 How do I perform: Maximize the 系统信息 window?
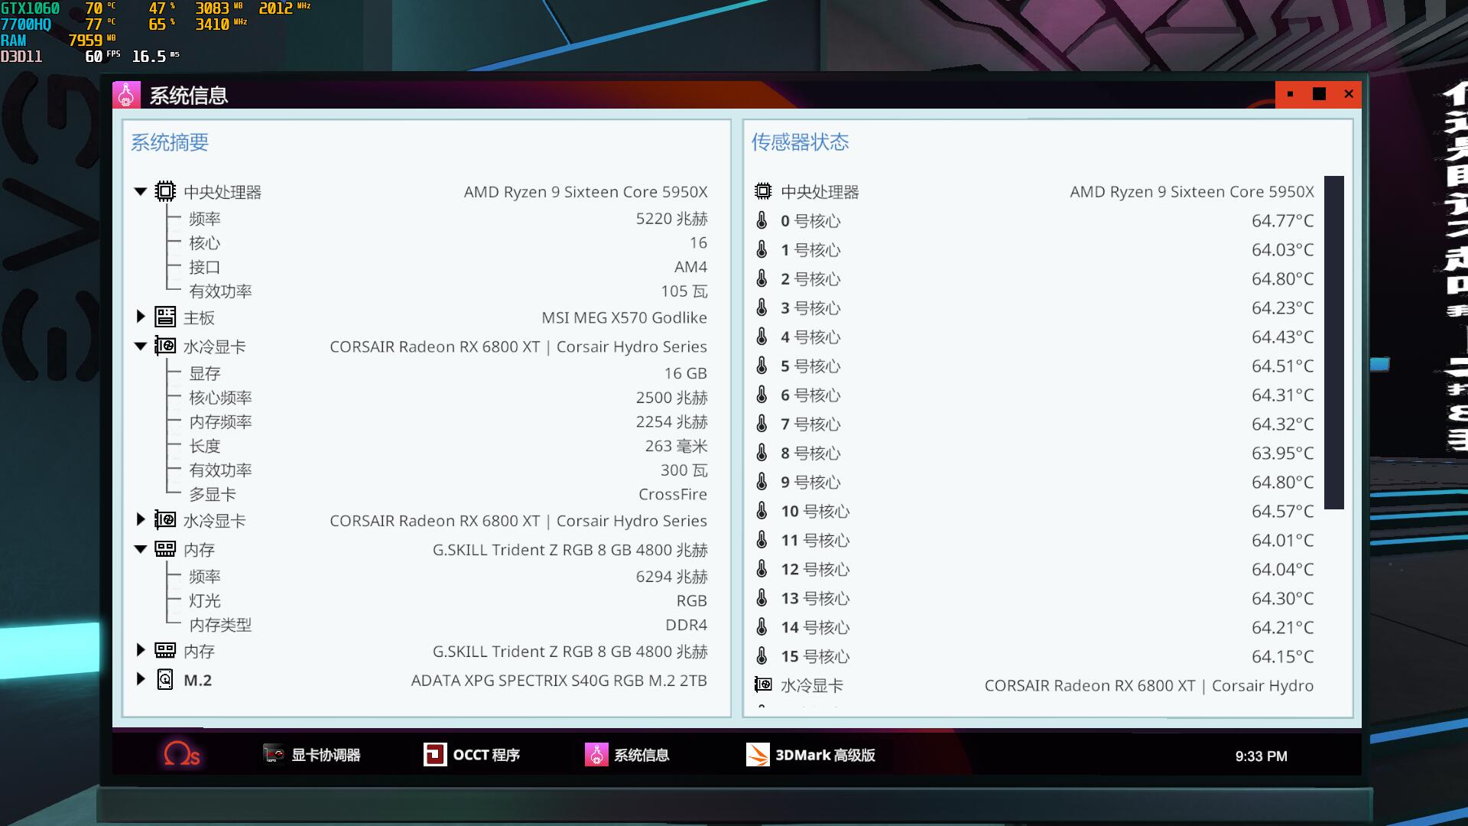point(1319,94)
